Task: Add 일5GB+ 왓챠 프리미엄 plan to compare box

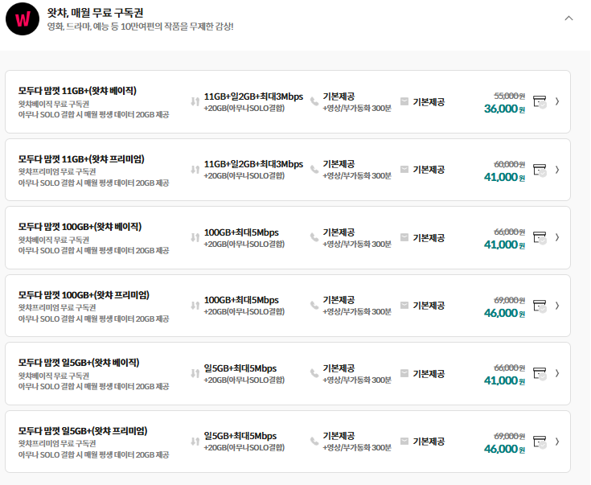Action: 540,442
